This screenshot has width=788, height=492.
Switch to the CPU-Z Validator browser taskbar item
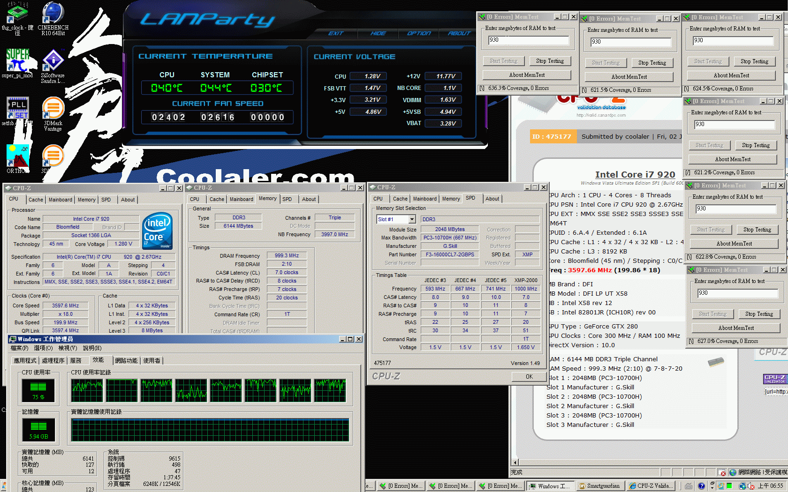[x=651, y=486]
